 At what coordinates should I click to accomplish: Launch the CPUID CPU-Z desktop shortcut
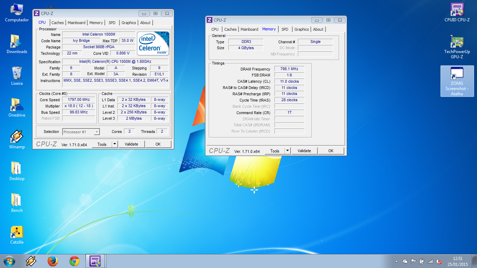coord(457,13)
